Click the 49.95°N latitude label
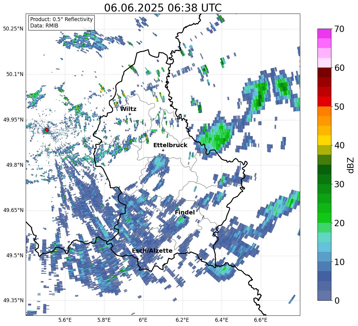The width and height of the screenshot is (358, 326). pyautogui.click(x=13, y=120)
